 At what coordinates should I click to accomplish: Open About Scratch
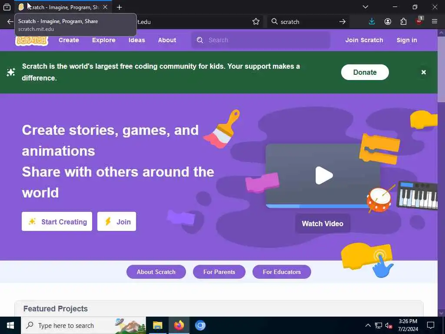(x=156, y=272)
